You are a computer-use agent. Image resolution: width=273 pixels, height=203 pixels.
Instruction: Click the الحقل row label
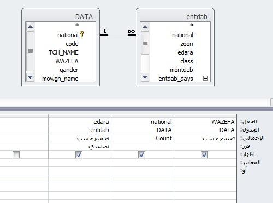point(248,121)
